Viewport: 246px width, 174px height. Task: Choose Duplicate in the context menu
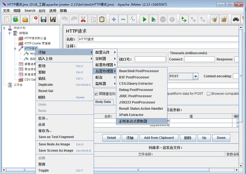pyautogui.click(x=45, y=85)
